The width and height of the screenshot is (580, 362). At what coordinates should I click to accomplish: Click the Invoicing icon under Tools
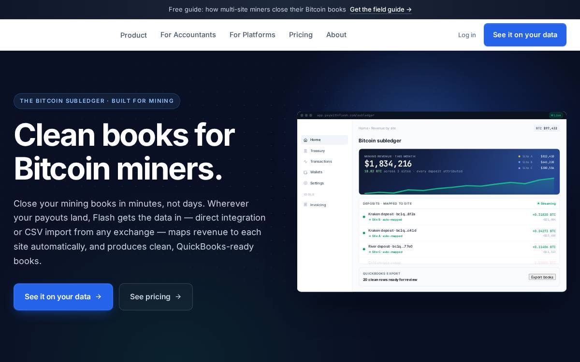pos(305,205)
